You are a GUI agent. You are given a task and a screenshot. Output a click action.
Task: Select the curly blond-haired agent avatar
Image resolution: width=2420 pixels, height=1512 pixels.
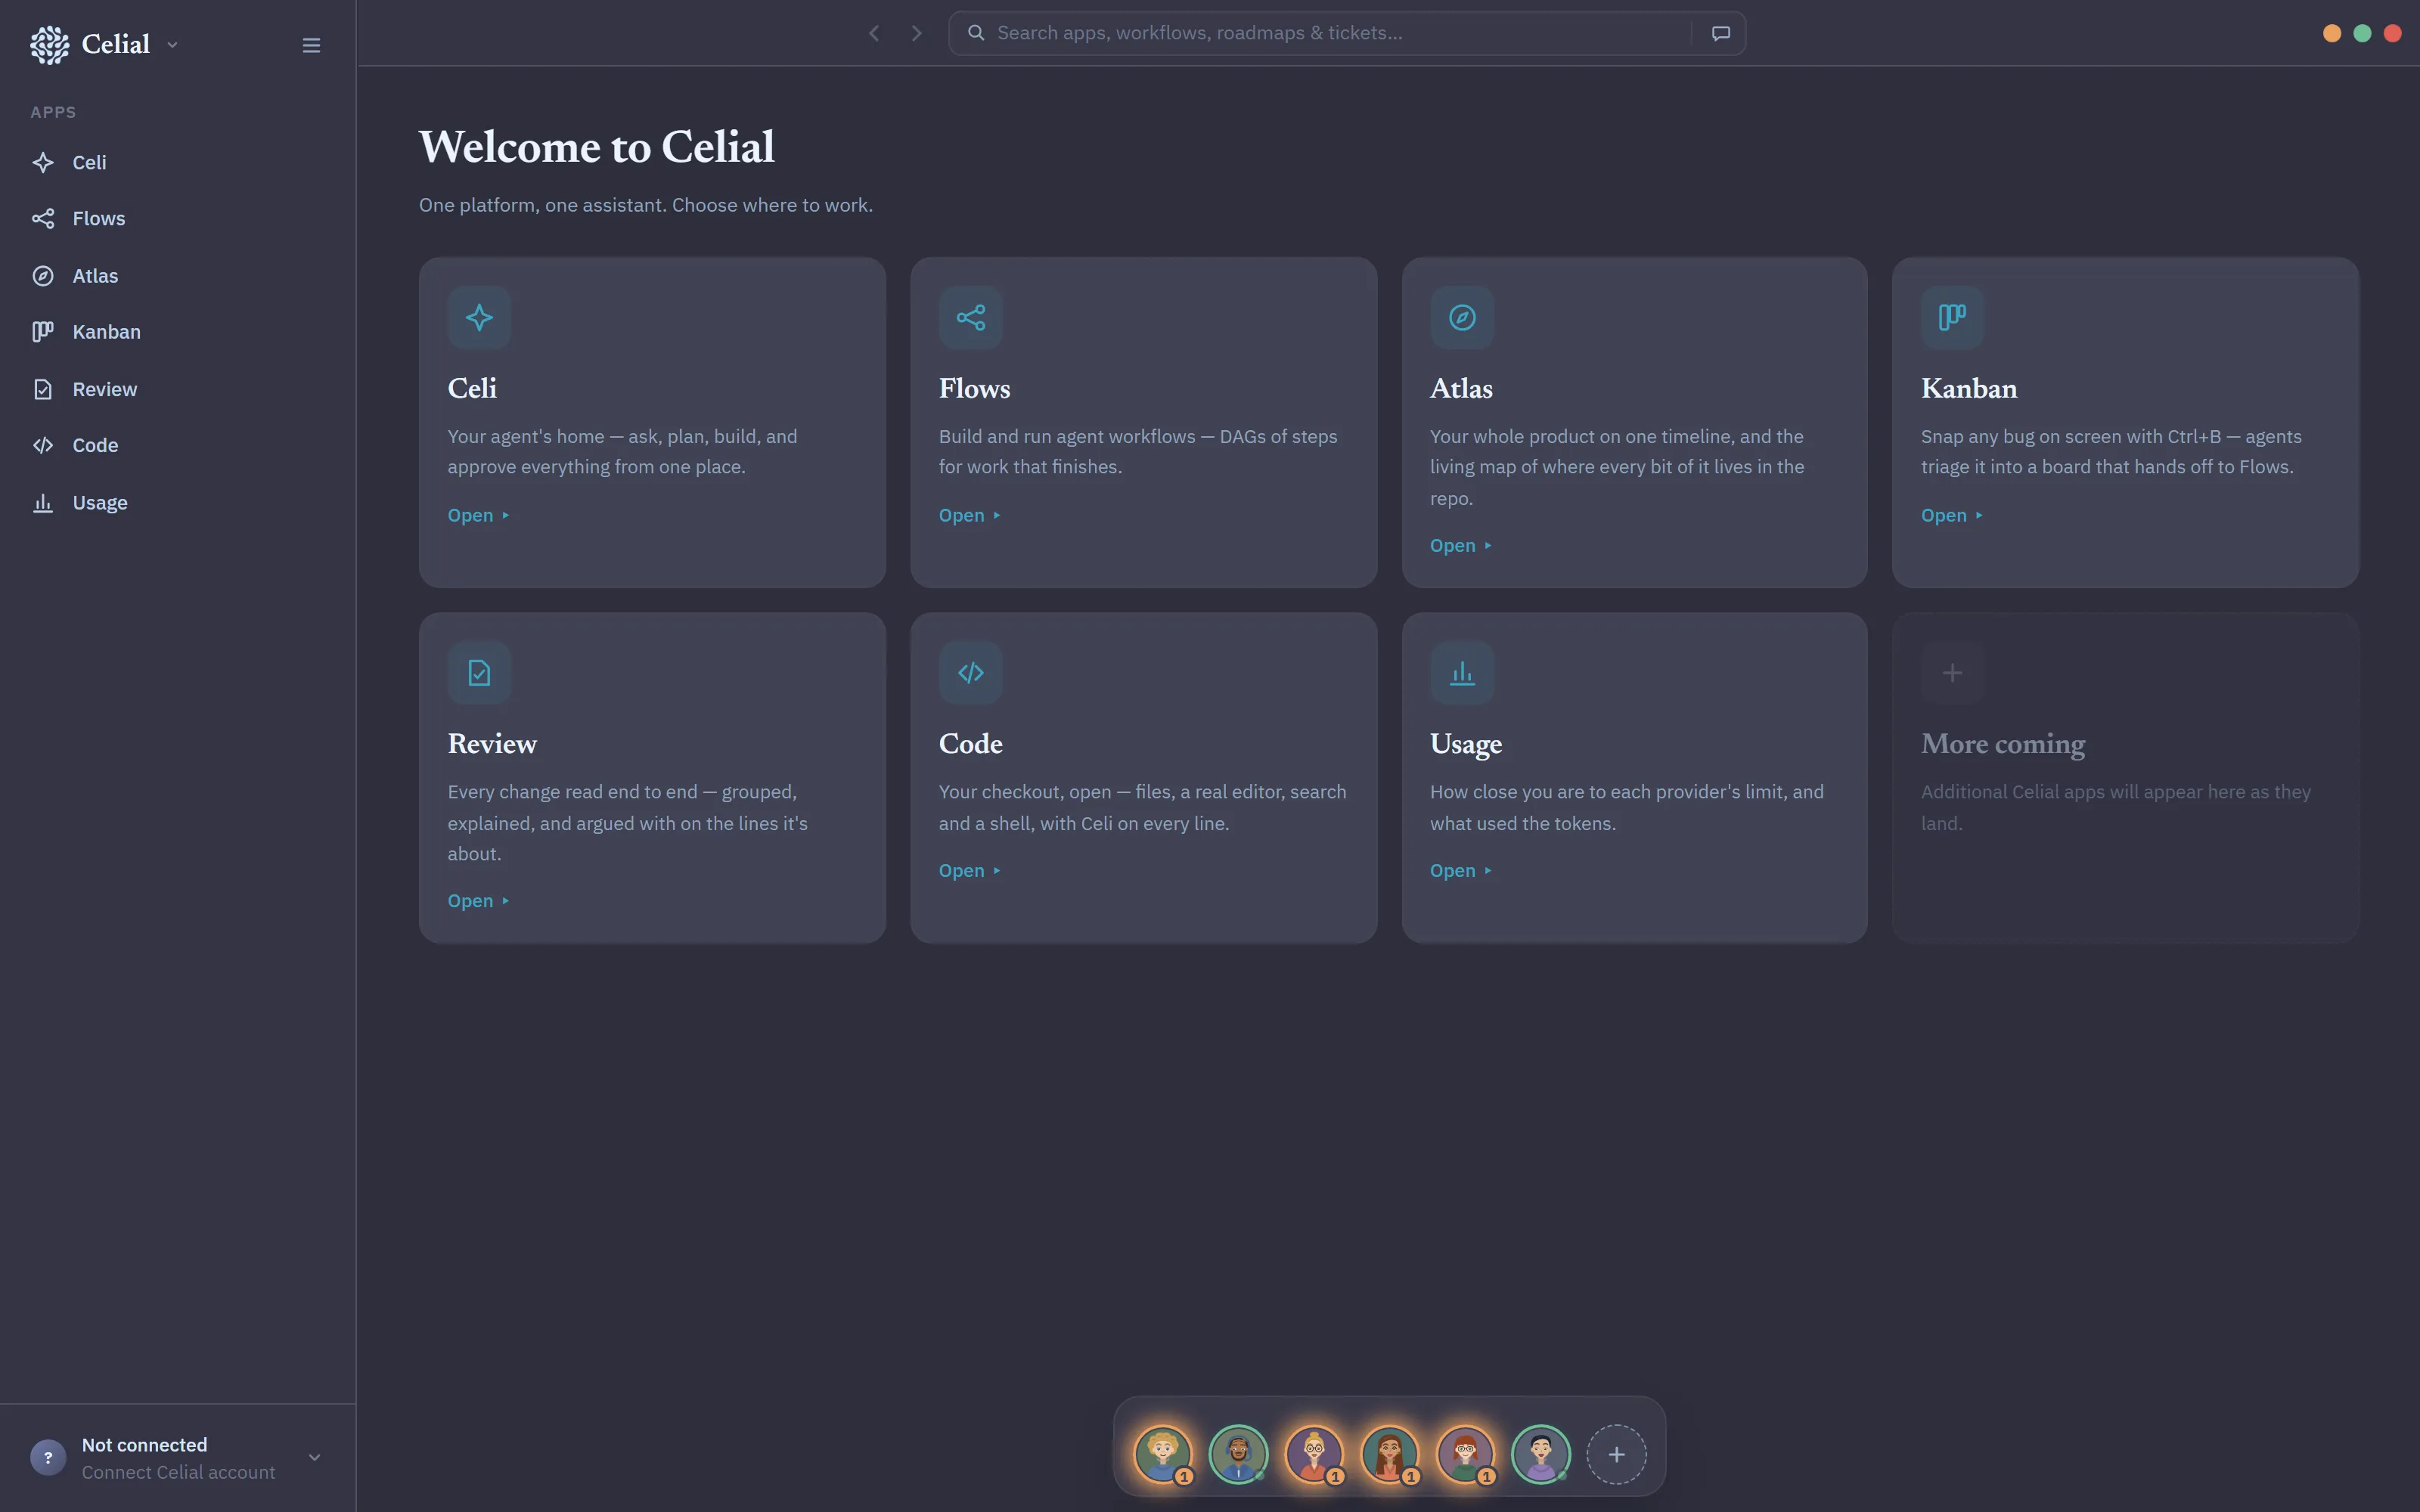tap(1162, 1455)
